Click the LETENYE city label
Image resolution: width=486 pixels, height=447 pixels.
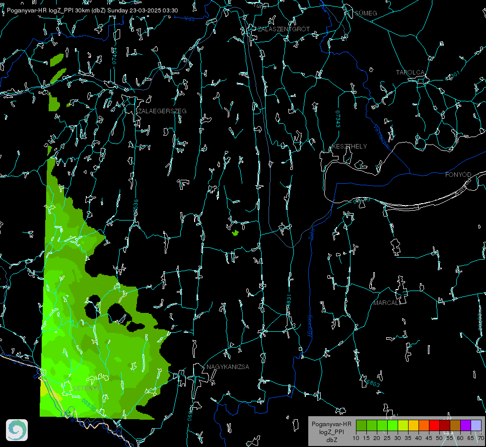[x=87, y=388]
